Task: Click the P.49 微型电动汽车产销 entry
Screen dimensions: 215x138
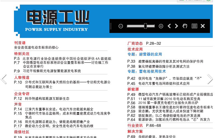Action: [x=170, y=94]
